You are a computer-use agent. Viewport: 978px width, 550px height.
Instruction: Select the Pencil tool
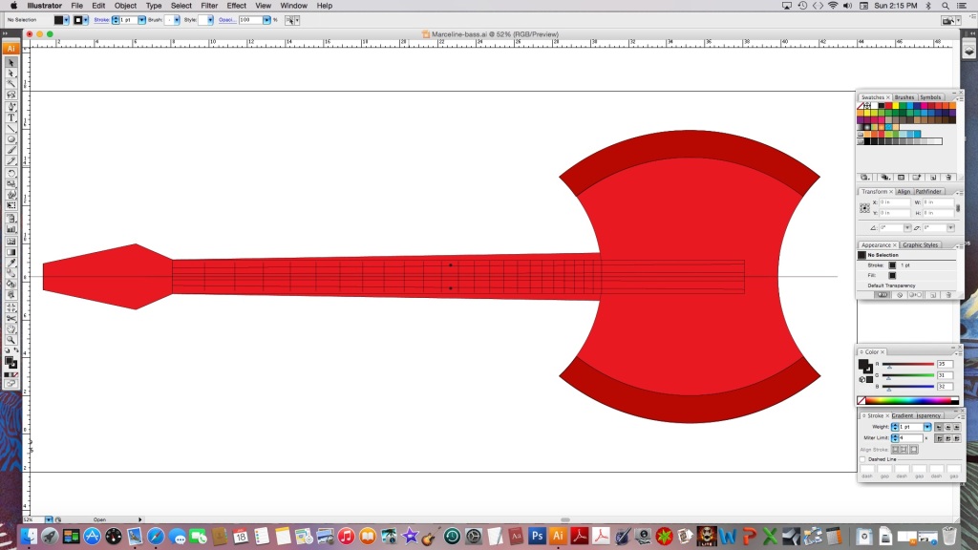[11, 160]
